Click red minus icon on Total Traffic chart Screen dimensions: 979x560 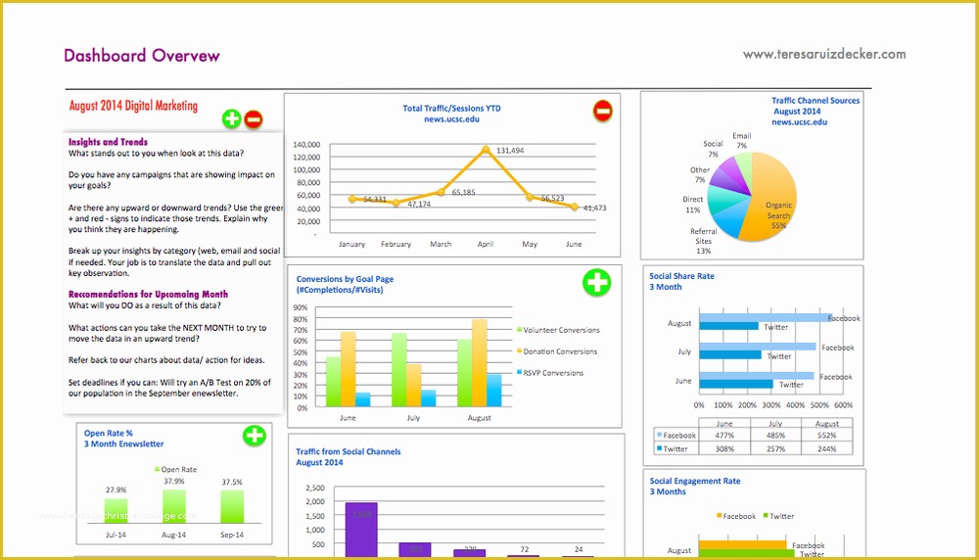(x=602, y=112)
